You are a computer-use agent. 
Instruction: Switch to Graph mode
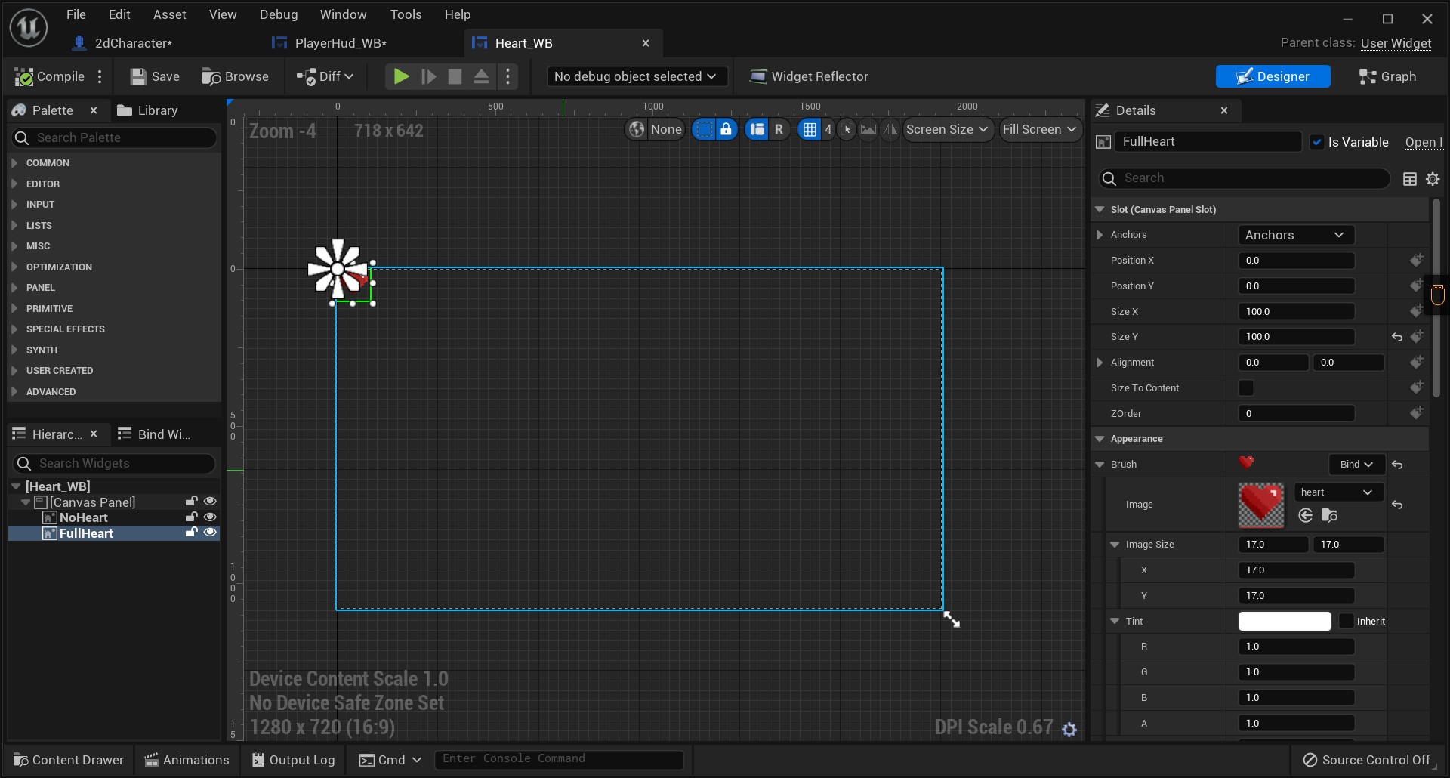1387,77
